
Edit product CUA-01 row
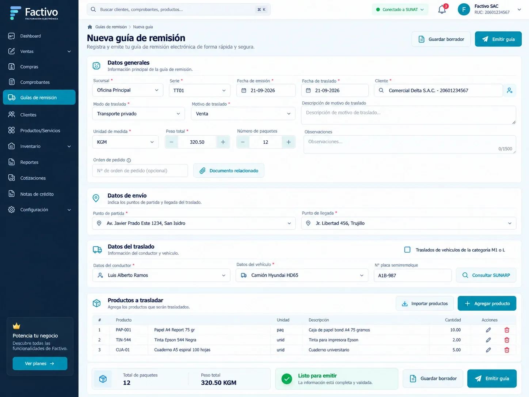coord(488,350)
